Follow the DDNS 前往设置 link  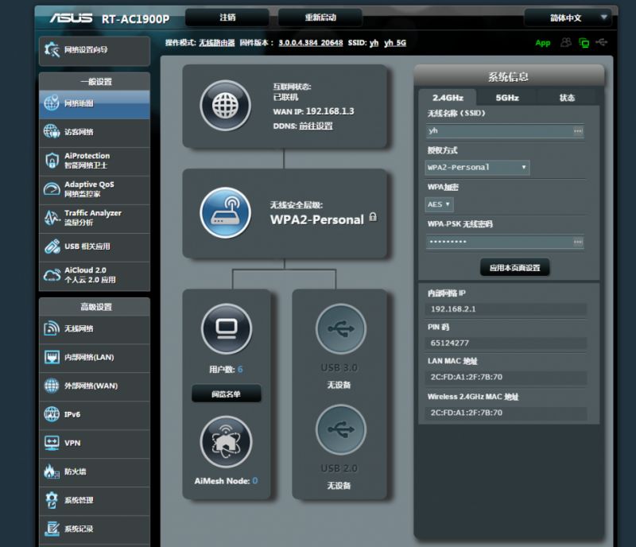coord(316,126)
